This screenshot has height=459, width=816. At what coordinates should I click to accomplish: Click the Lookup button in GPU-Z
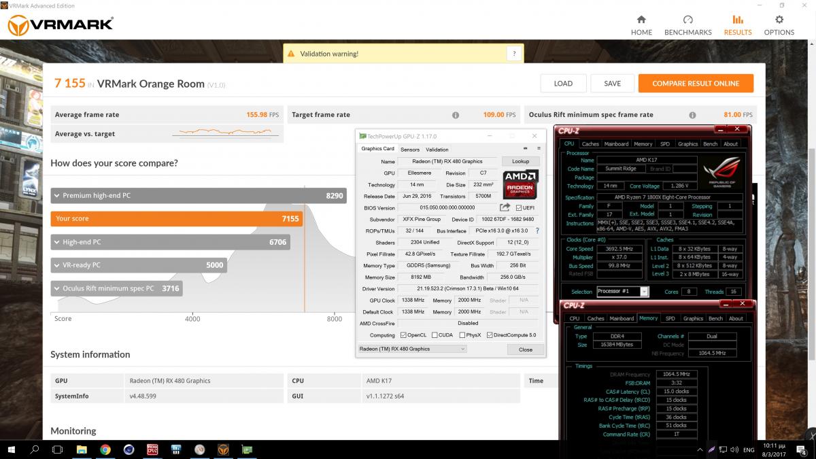click(520, 161)
